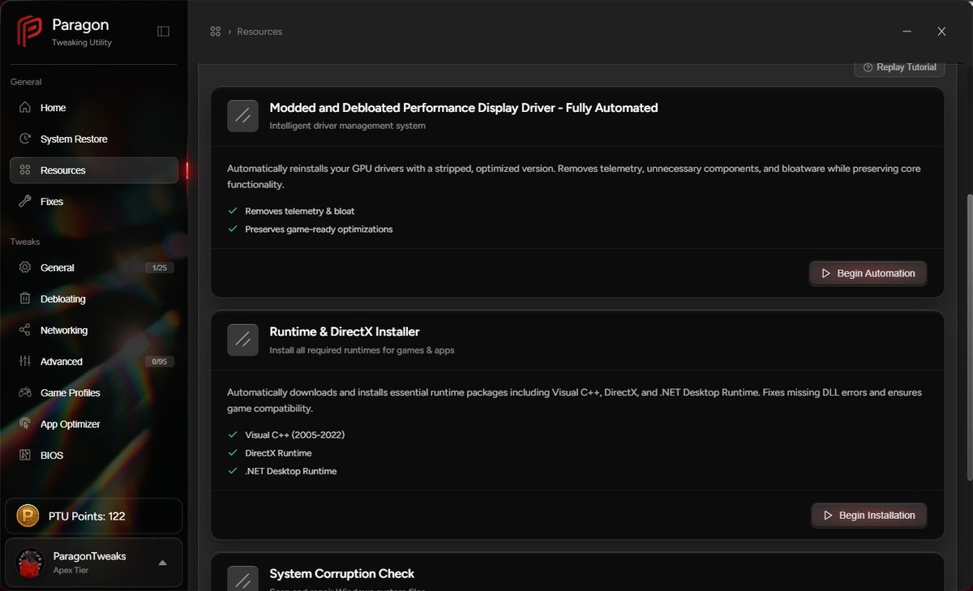Click Advanced tweaks 0/95 counter badge
The height and width of the screenshot is (591, 973).
tap(160, 362)
